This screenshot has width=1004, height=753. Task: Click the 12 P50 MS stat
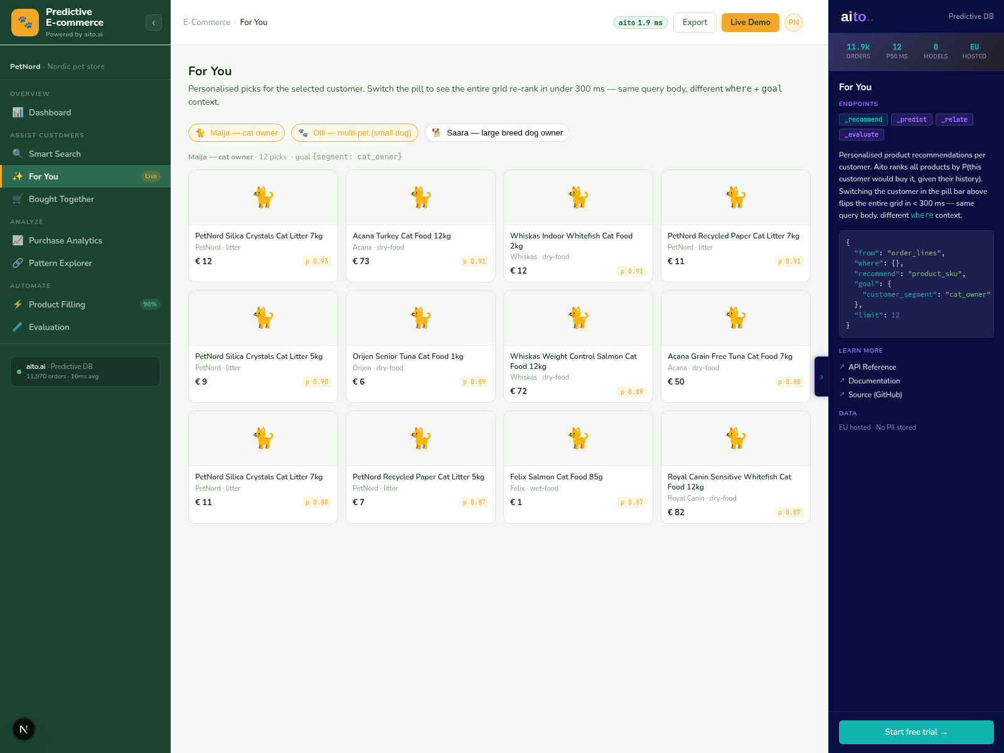pyautogui.click(x=897, y=51)
